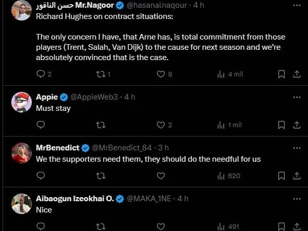Reply to Appie's 'Must stay' comment
The height and width of the screenshot is (231, 308).
click(x=41, y=125)
